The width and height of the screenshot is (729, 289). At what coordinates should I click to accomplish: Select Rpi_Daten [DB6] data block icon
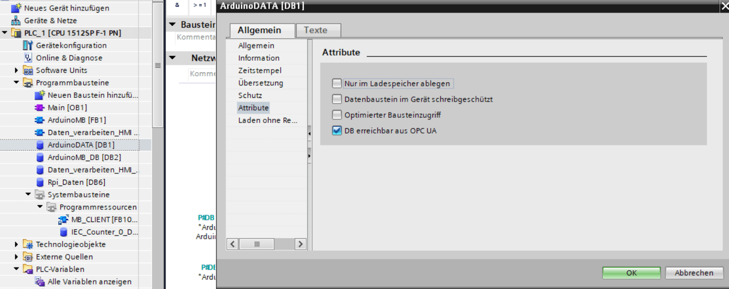(40, 182)
